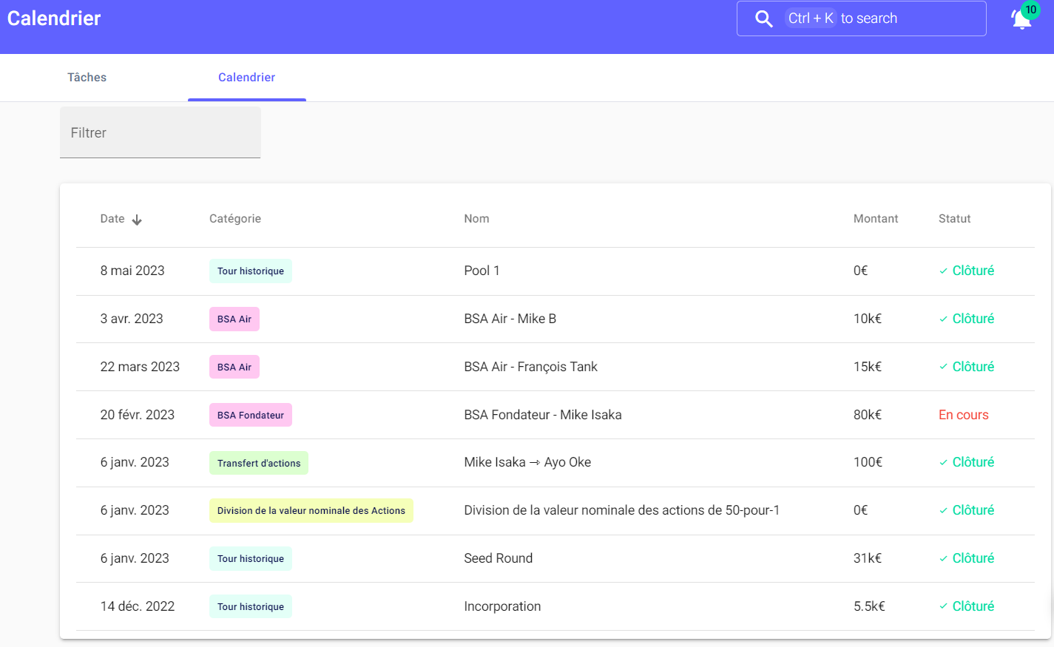Click the checkmark icon beside Pool 1 status
Image resolution: width=1054 pixels, height=647 pixels.
(943, 271)
